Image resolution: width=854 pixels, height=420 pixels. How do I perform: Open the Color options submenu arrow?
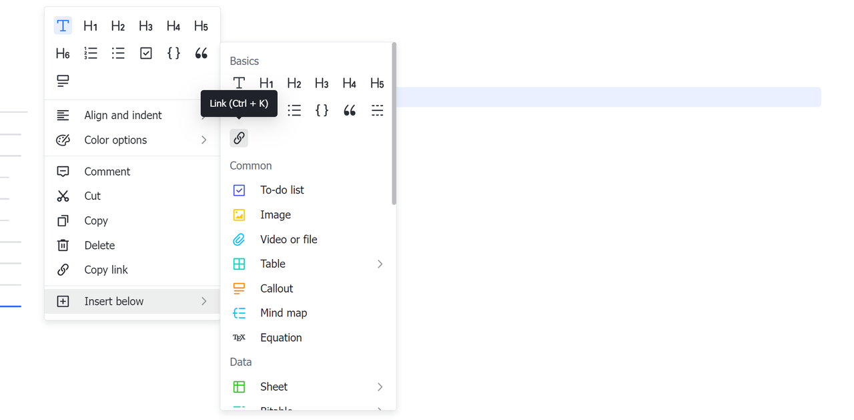point(204,140)
